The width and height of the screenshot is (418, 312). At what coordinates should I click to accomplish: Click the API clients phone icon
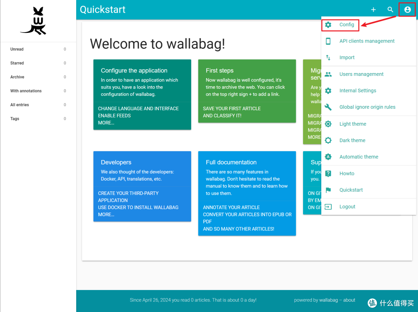click(x=328, y=41)
